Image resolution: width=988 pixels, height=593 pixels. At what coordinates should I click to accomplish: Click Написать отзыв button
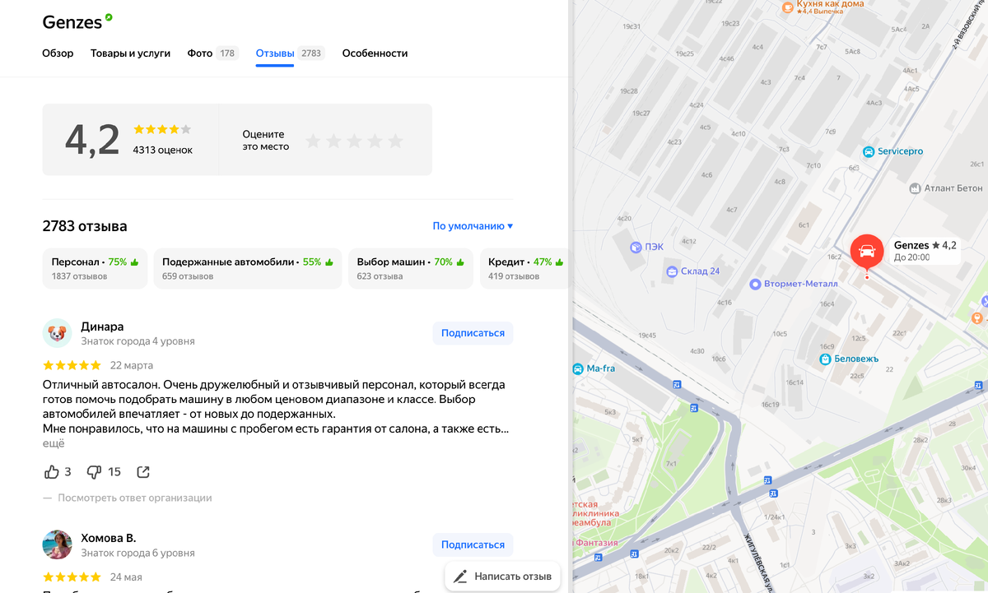click(x=502, y=576)
